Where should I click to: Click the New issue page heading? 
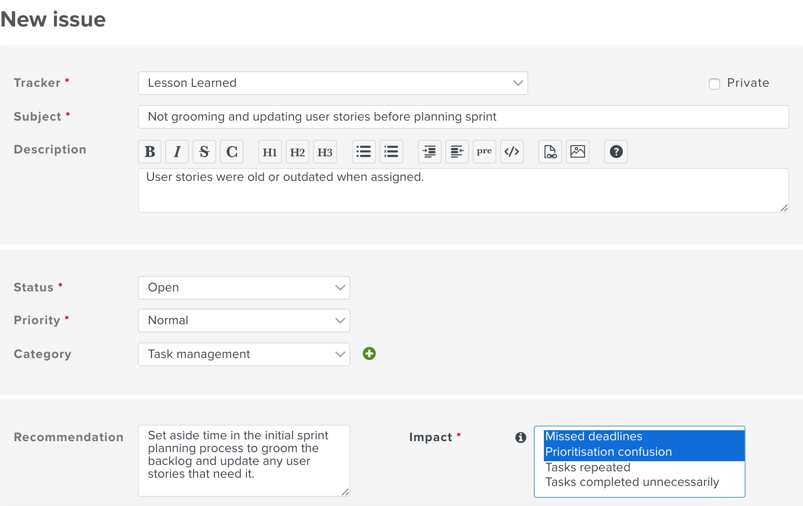53,19
